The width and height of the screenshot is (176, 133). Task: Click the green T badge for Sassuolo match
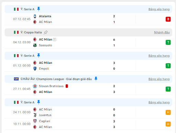click(168, 43)
